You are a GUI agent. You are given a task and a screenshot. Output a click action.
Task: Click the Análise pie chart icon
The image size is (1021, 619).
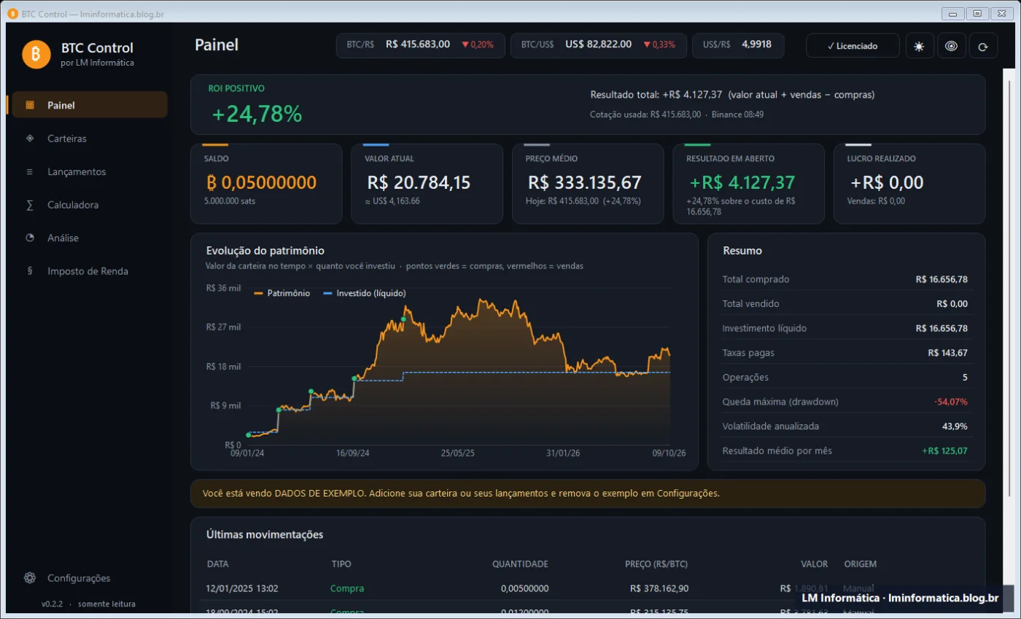[30, 238]
